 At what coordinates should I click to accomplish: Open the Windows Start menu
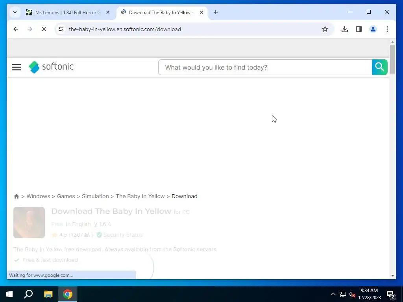tap(9, 294)
